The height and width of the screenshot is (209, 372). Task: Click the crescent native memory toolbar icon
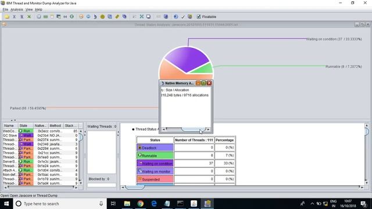click(95, 17)
